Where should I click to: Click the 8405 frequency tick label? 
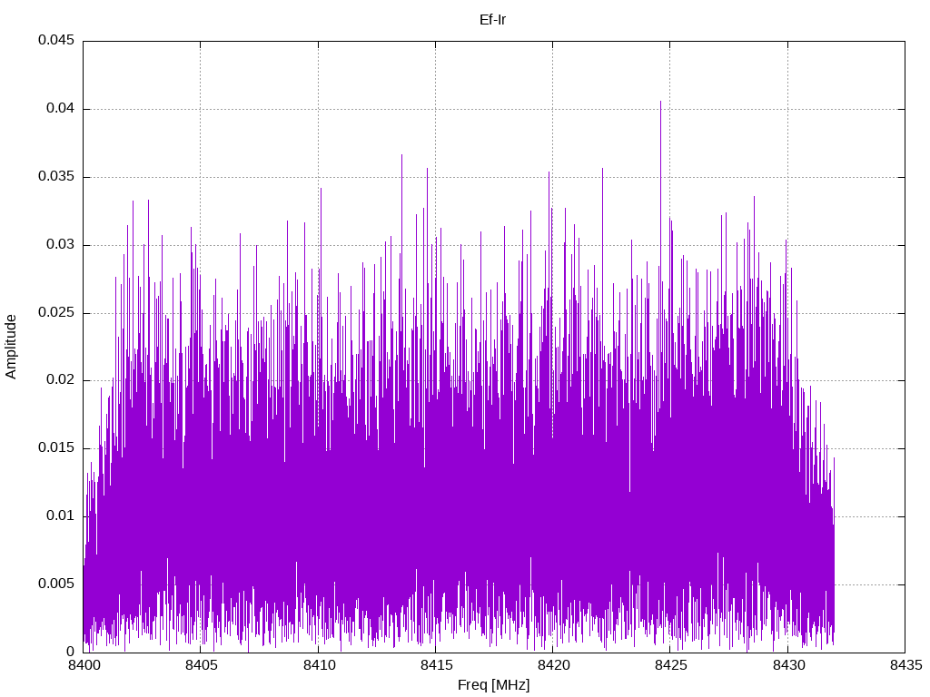point(201,665)
